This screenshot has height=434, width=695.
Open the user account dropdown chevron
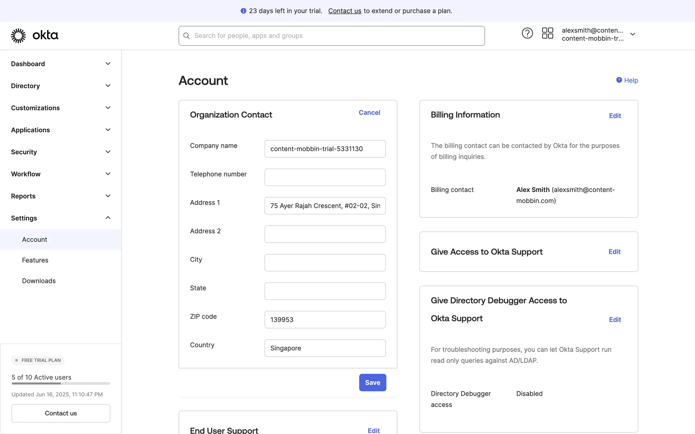(632, 34)
